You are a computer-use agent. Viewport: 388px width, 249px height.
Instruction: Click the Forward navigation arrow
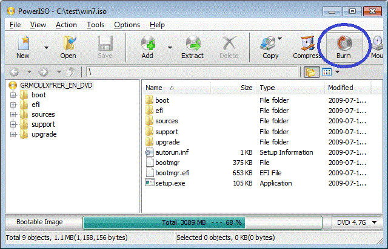tap(43, 72)
